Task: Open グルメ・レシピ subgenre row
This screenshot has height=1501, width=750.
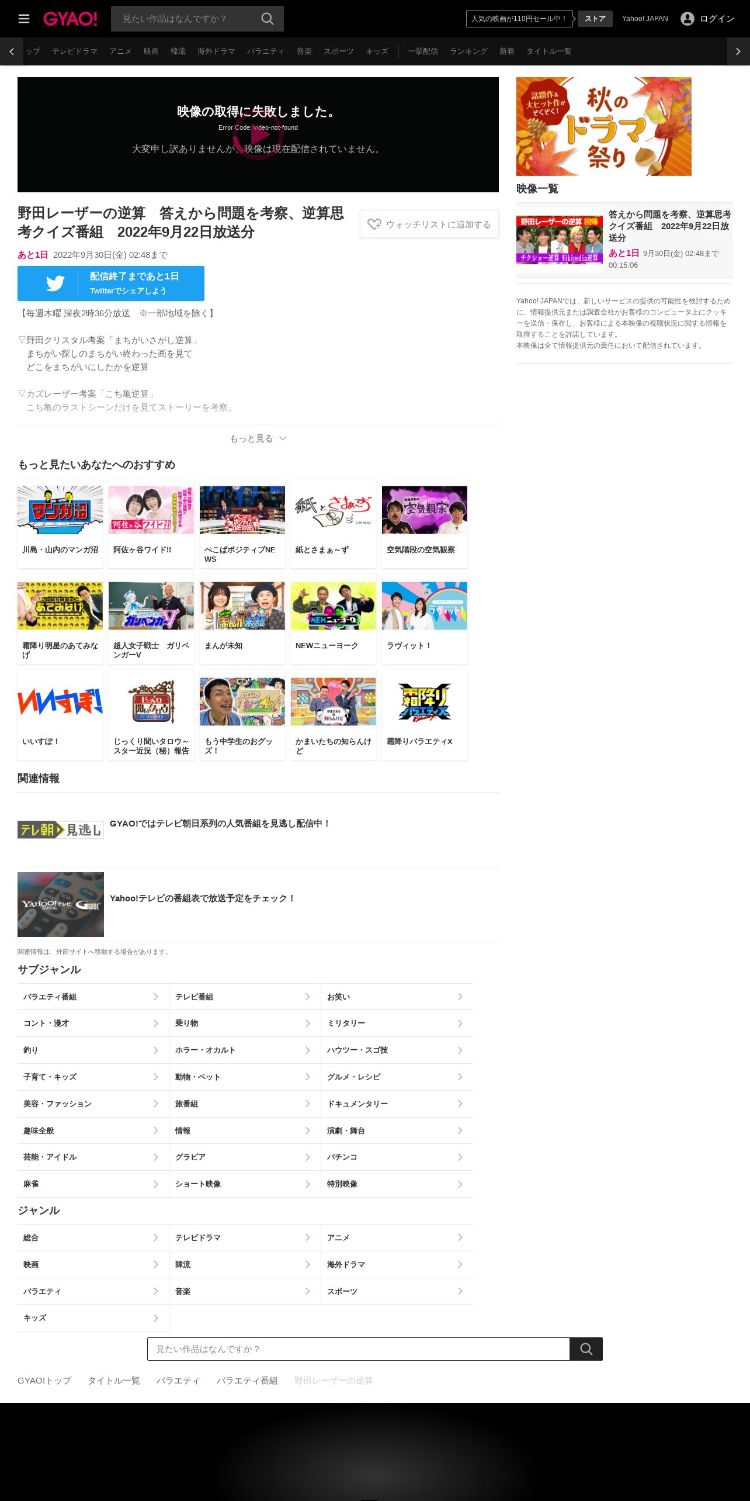Action: (397, 1077)
